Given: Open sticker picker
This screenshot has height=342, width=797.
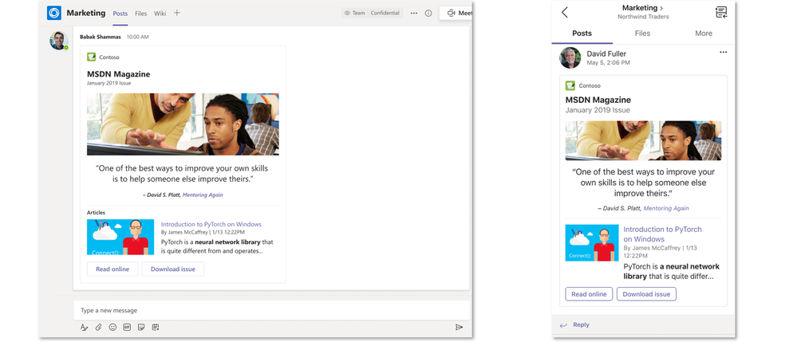Looking at the screenshot, I should [x=141, y=328].
